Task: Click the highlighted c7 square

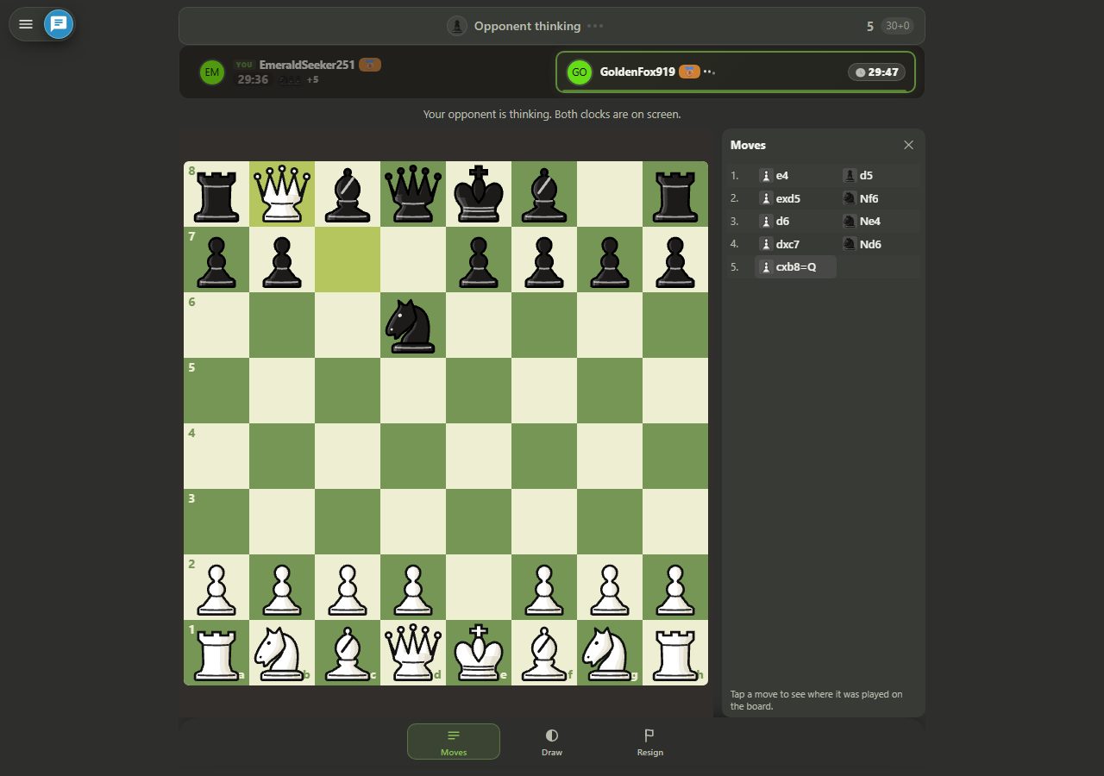Action: coord(348,260)
